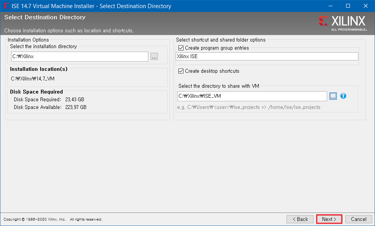375x226 pixels.
Task: Click the Copyright Xilinx, Inc. footer text
Action: coord(53,219)
